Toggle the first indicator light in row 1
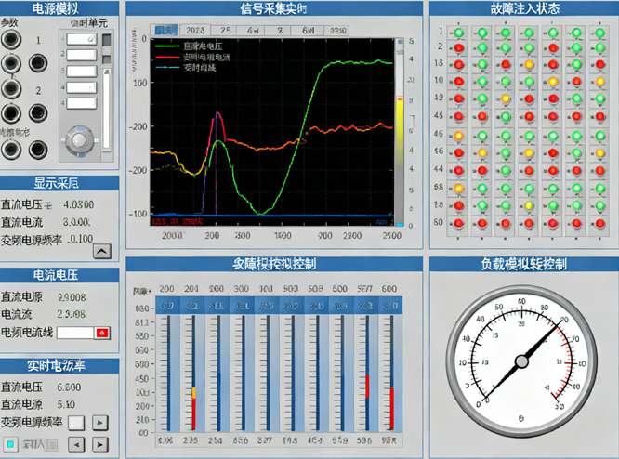 click(x=458, y=33)
